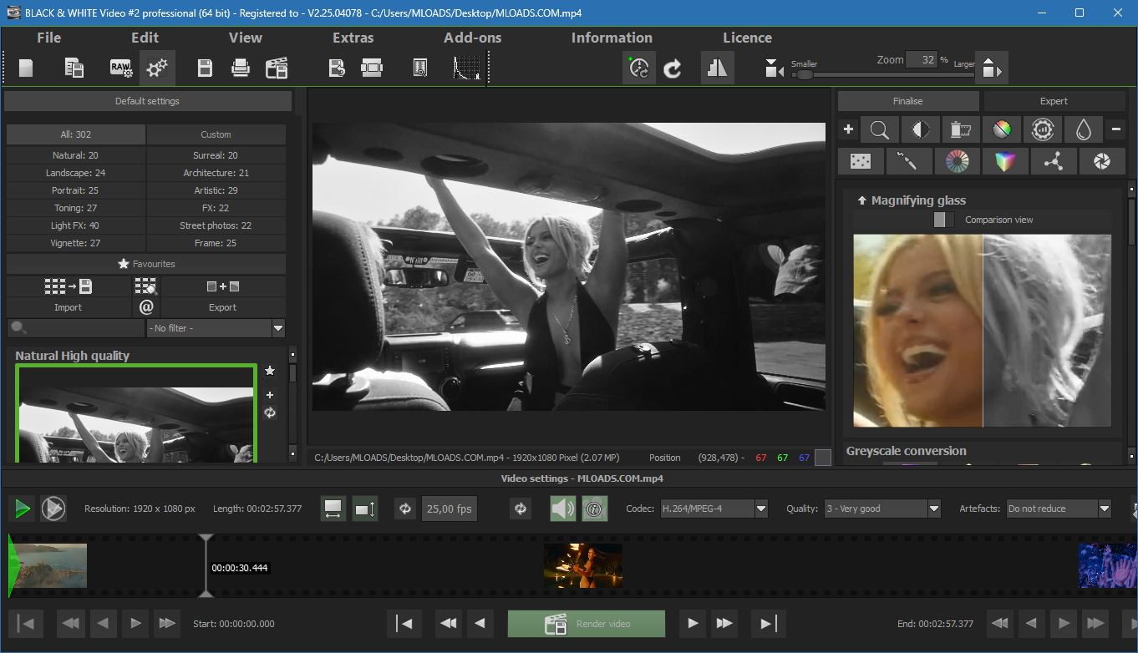Click the pixel colour swatch beside RGB values
Screen dimensions: 1138x653
pos(823,458)
